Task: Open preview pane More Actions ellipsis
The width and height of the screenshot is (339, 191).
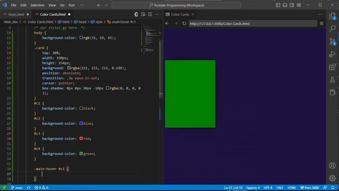Action: [320, 14]
